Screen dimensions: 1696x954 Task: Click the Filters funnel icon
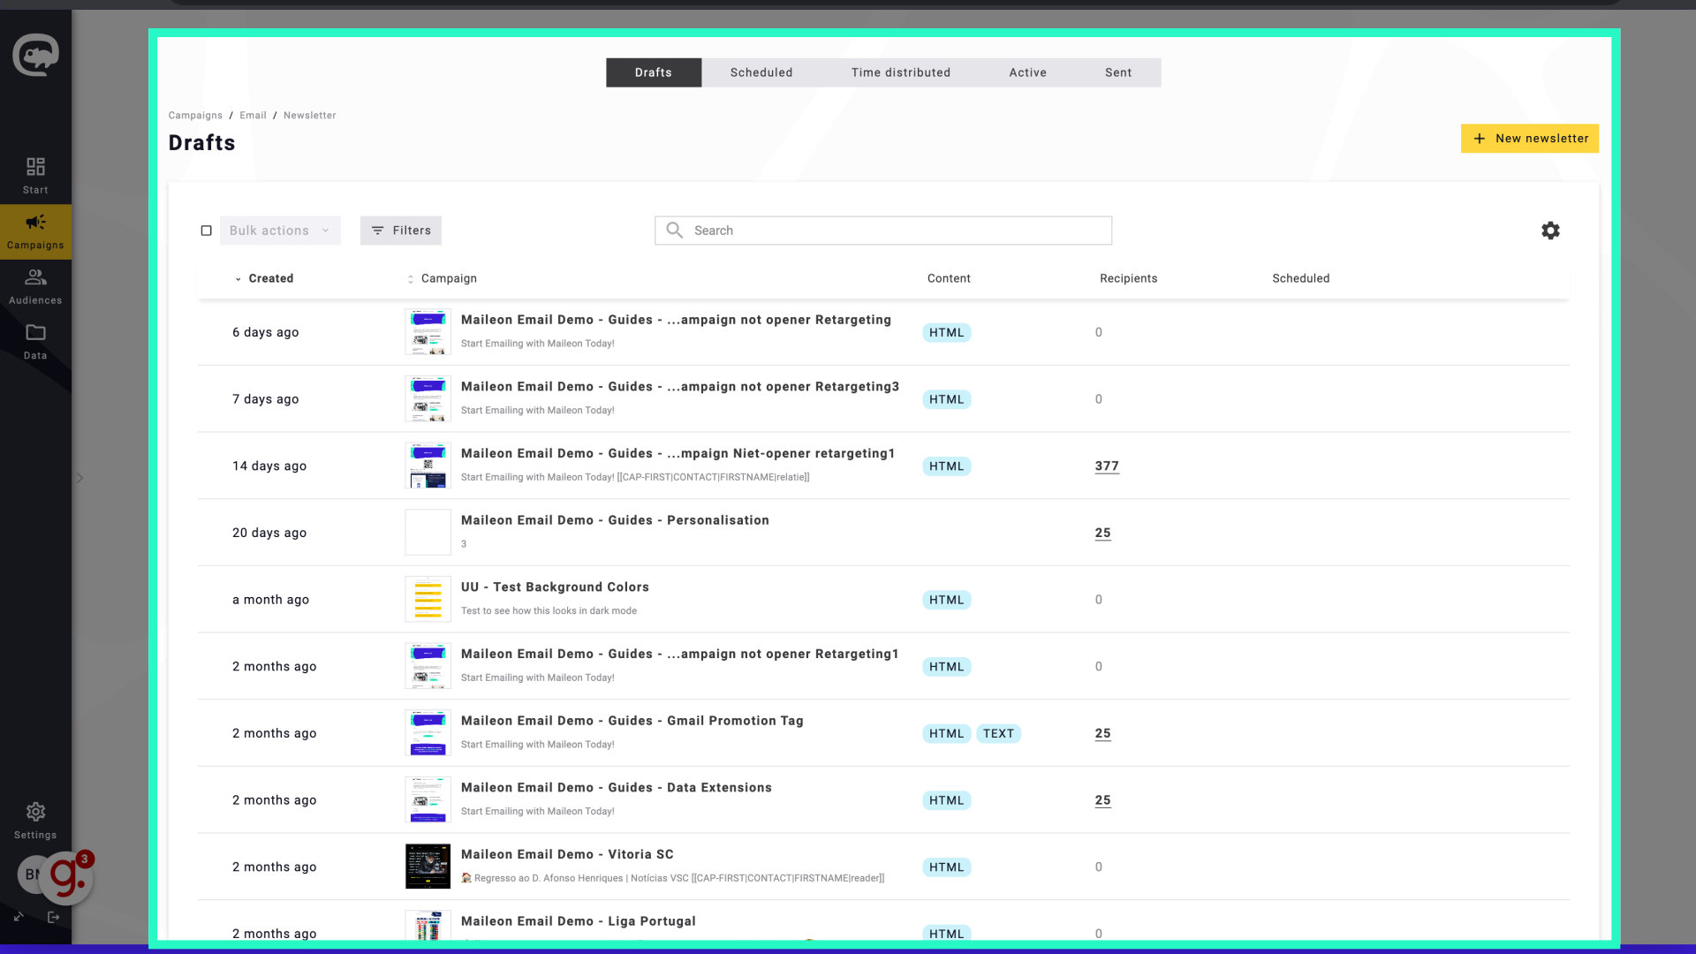point(378,231)
